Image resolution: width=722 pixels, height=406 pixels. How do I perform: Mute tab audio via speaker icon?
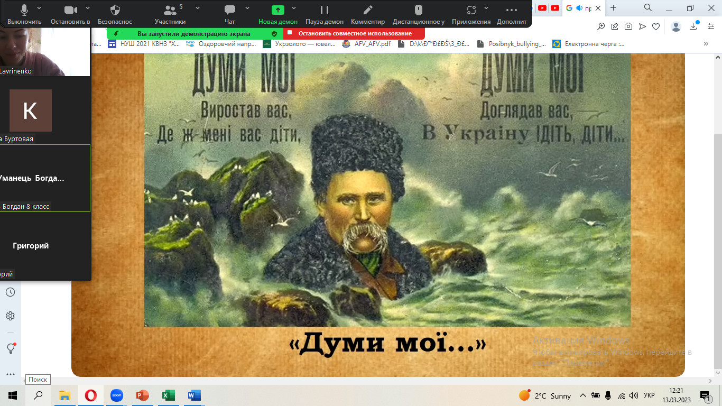coord(580,8)
